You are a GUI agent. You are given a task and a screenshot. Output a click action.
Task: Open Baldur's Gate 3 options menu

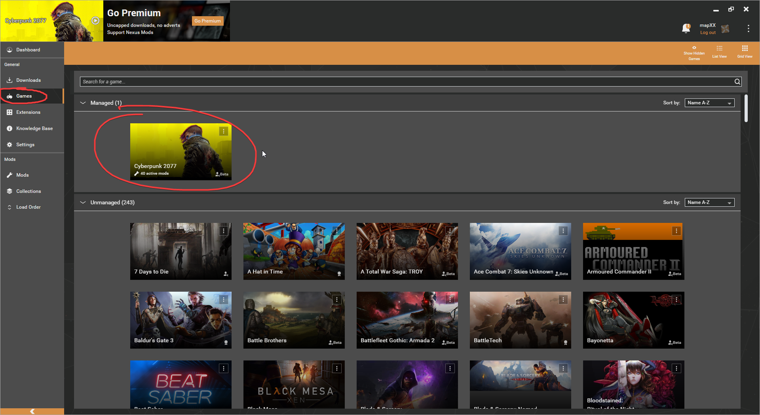[x=224, y=300]
